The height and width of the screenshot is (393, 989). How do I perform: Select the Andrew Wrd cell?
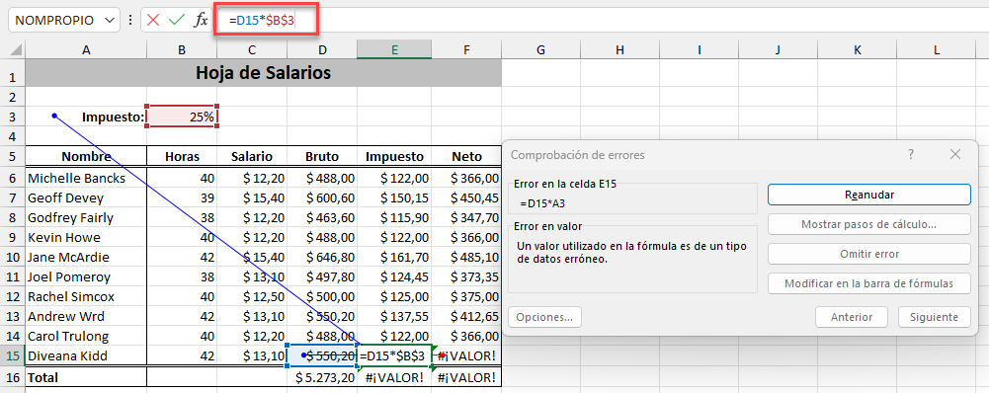[x=86, y=317]
